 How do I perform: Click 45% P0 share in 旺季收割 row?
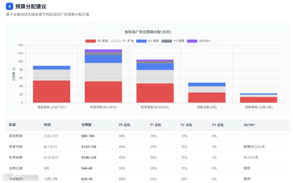[122, 157]
